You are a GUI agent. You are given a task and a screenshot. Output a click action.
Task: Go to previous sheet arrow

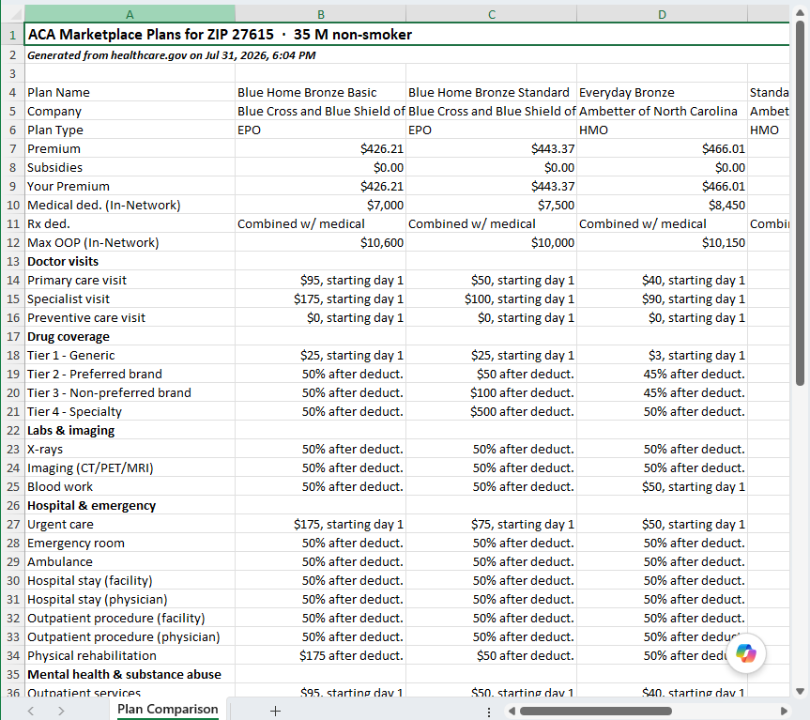click(x=30, y=711)
